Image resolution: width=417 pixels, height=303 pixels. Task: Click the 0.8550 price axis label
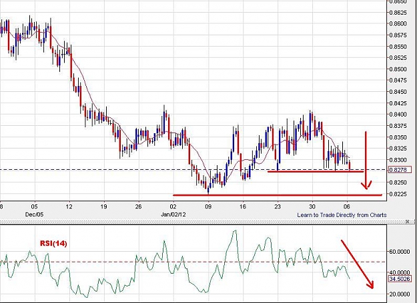click(x=398, y=47)
